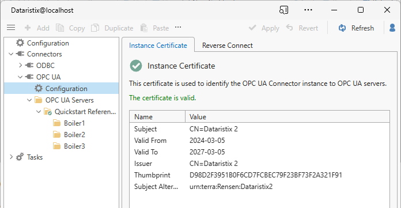This screenshot has height=208, width=401.
Task: Click the title bar search panel icon
Action: click(283, 10)
